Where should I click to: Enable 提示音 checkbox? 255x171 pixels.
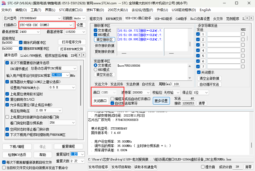pyautogui.click(x=203, y=167)
